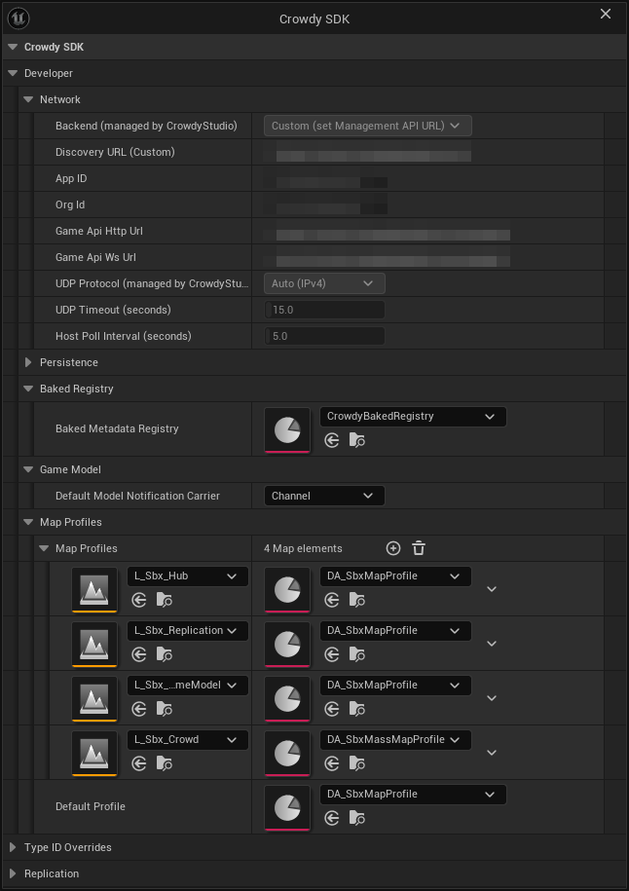Image resolution: width=629 pixels, height=891 pixels.
Task: Open the L_Sbx_Replication level picker dropdown
Action: coord(188,631)
